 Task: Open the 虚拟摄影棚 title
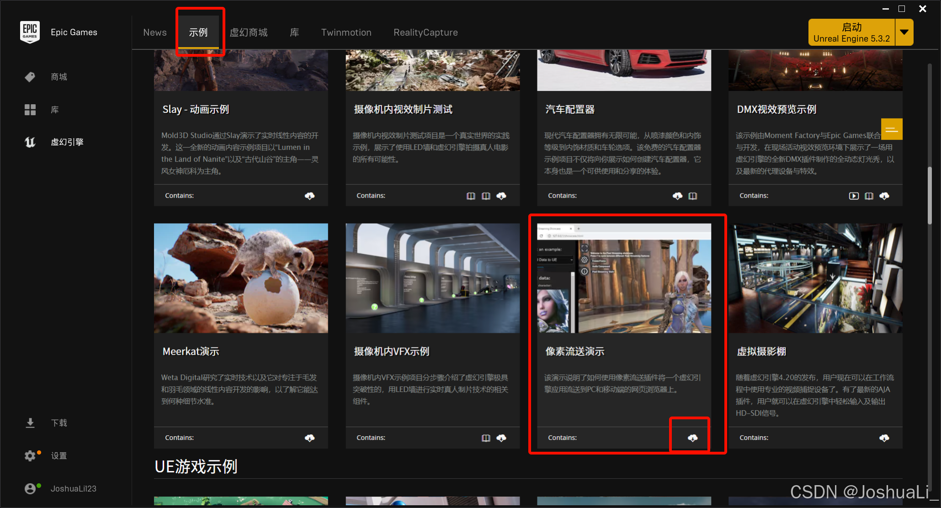pos(761,351)
